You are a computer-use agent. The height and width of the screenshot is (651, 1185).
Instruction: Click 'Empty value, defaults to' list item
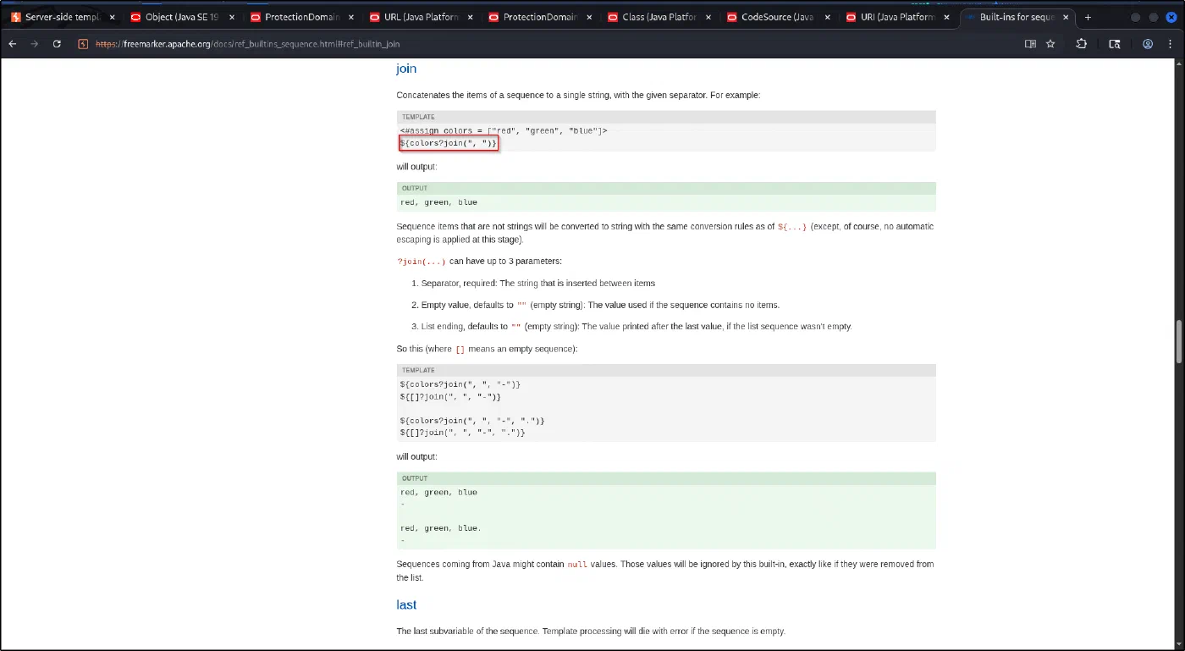click(x=601, y=305)
